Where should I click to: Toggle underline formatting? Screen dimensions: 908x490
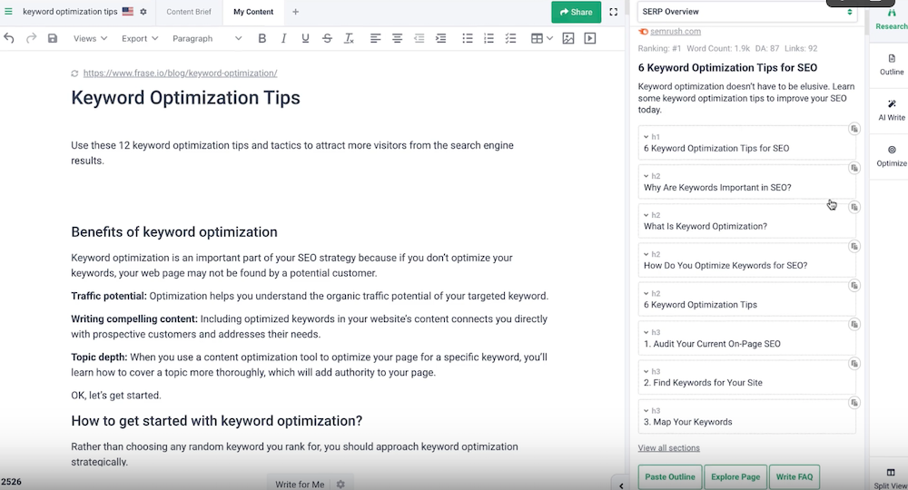click(305, 38)
